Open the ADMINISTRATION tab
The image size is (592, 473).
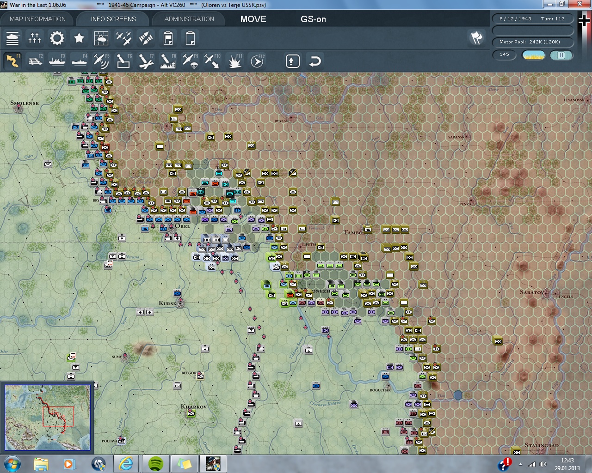pyautogui.click(x=189, y=19)
